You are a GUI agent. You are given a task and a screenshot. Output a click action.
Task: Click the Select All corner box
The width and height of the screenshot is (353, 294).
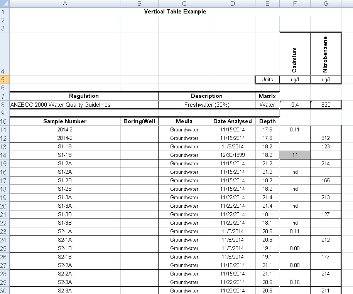click(4, 3)
